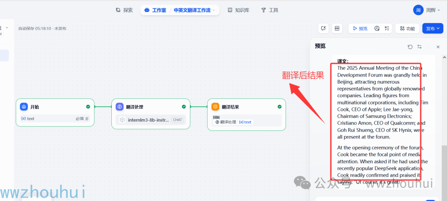
Task: Open preview panel input settings icon
Action: [x=419, y=47]
